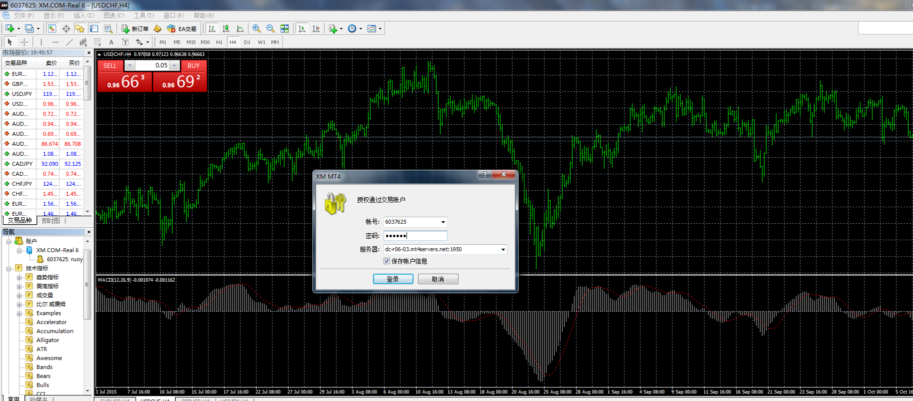Expand the 趋势指标 tree node
Screen dimensions: 913x401
point(19,277)
